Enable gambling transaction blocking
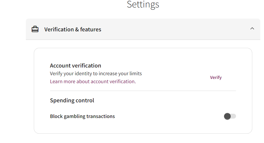The height and width of the screenshot is (143, 264). pyautogui.click(x=230, y=116)
